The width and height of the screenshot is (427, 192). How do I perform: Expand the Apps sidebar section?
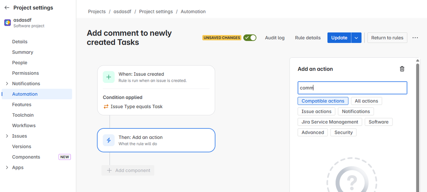7,168
